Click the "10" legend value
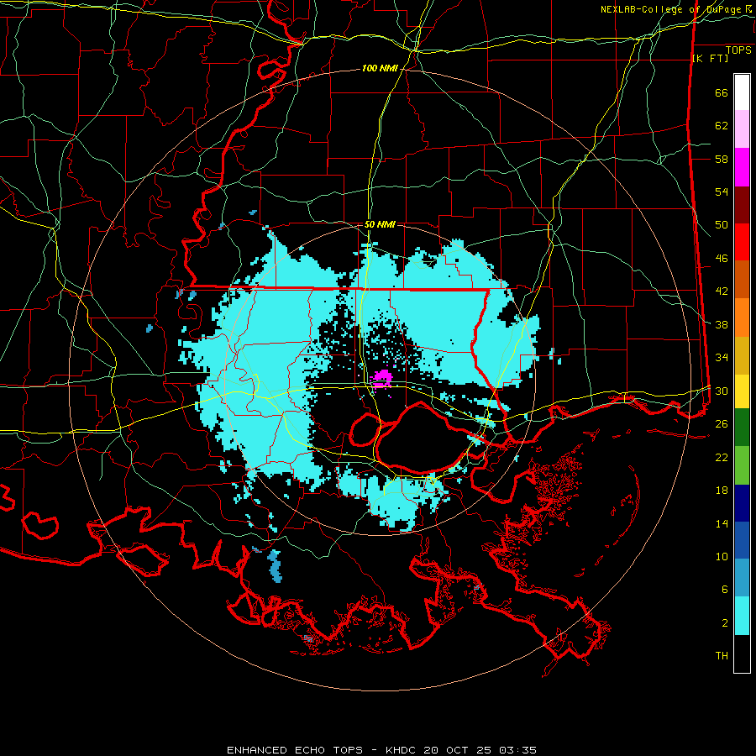Image resolution: width=756 pixels, height=756 pixels. click(722, 556)
